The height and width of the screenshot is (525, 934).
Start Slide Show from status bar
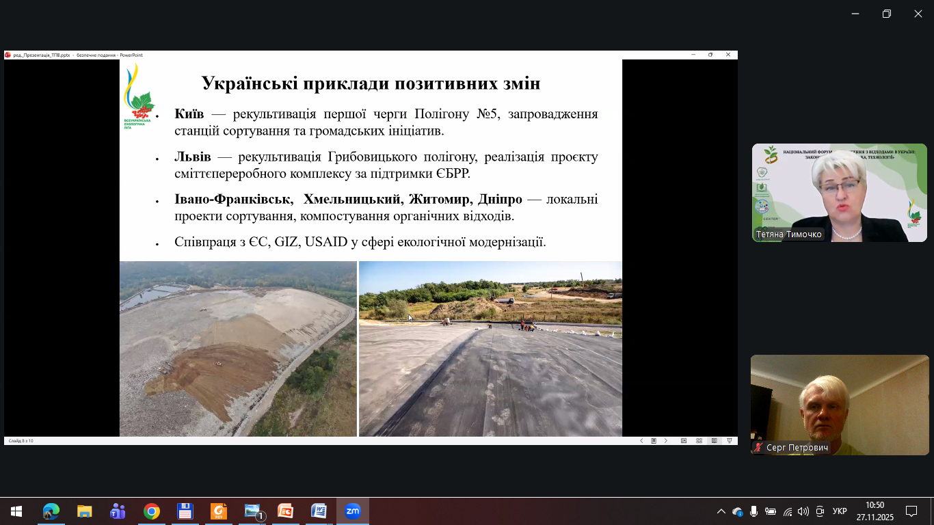coord(730,441)
